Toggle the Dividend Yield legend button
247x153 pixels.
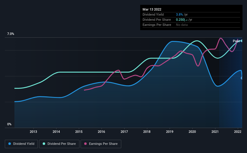[21, 144]
